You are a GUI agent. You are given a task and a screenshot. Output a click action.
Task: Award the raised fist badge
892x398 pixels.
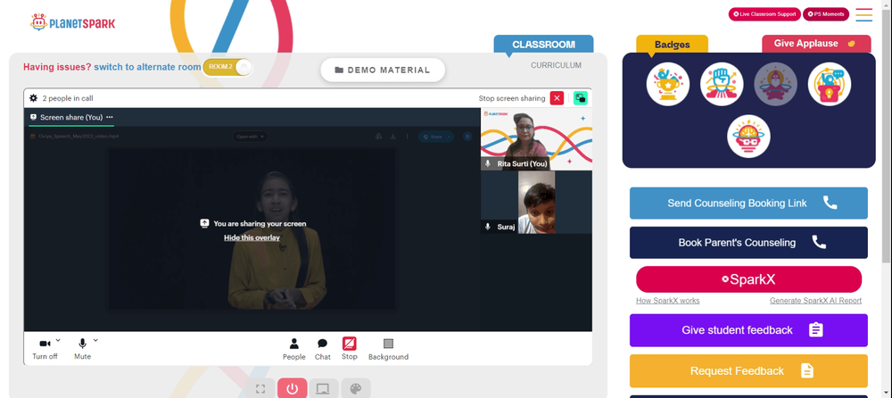[722, 84]
